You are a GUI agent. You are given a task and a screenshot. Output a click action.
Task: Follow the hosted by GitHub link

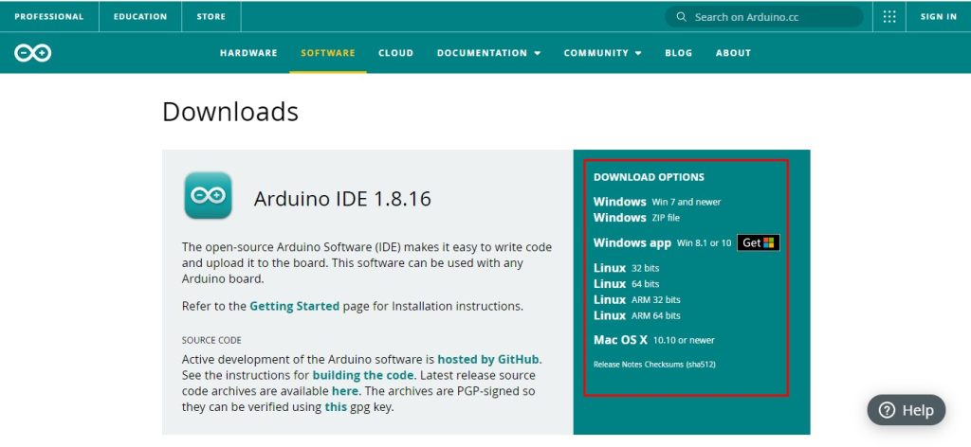click(x=488, y=359)
